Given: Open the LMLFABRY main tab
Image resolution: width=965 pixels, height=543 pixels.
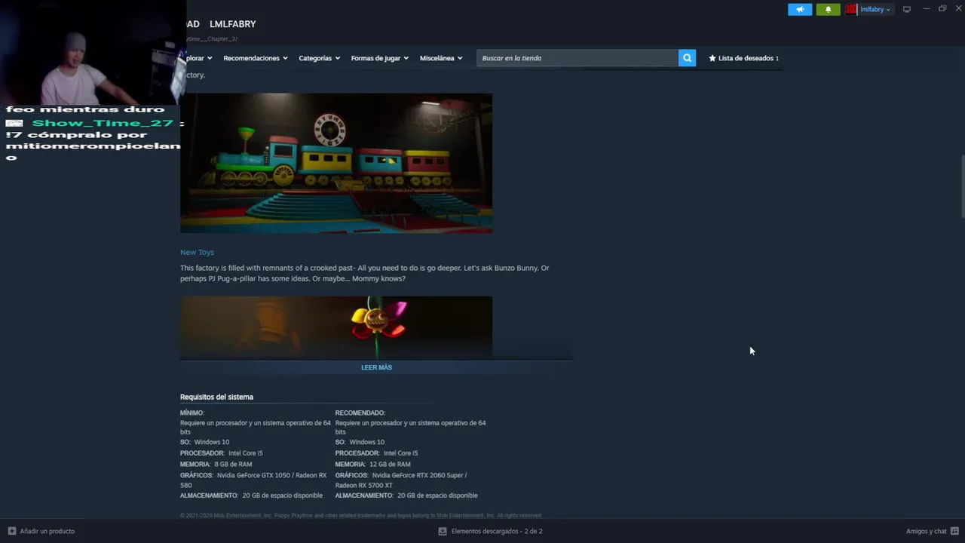Looking at the screenshot, I should coord(233,24).
